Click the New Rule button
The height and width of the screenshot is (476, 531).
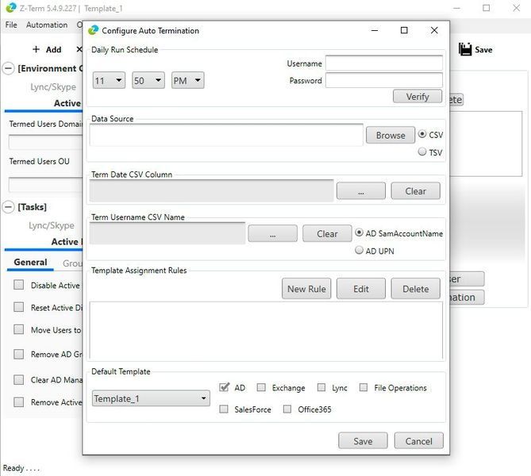tap(306, 289)
